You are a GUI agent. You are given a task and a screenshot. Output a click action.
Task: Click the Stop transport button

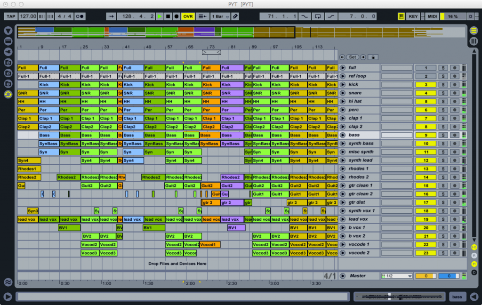pos(168,16)
